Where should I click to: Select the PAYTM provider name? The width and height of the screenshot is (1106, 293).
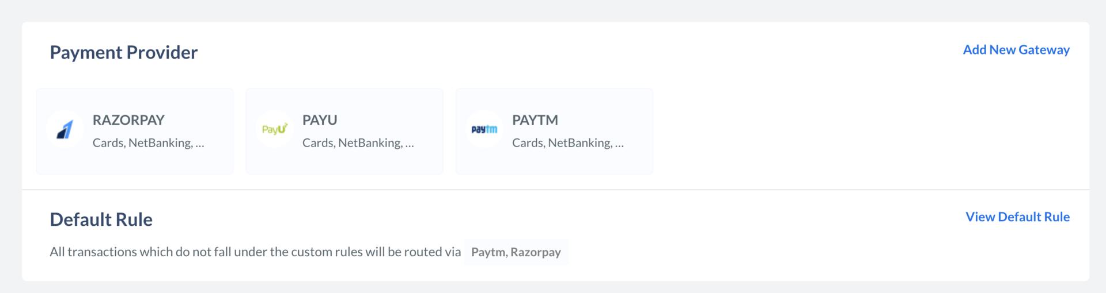tap(535, 120)
